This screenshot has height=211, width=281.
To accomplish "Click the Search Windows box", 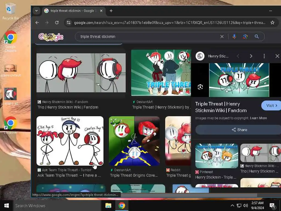I will (57, 206).
